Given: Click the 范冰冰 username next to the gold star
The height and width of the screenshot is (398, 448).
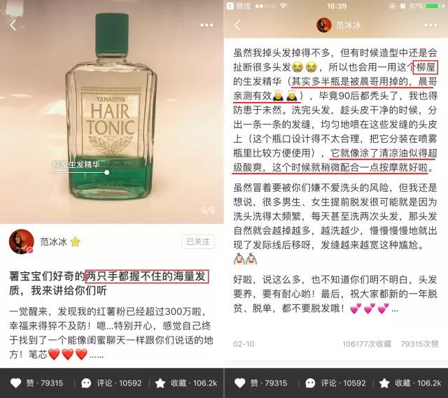Looking at the screenshot, I should point(53,242).
